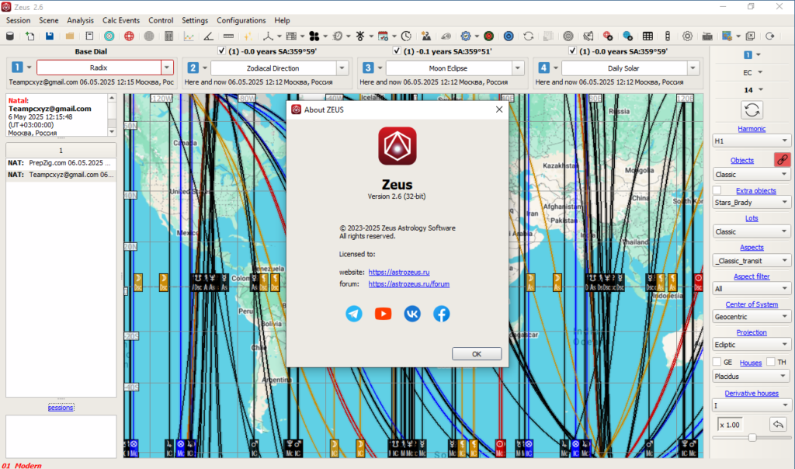
Task: Click the VK social icon
Action: point(412,314)
